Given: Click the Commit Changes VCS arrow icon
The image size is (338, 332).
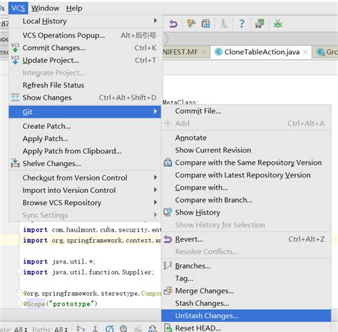Looking at the screenshot, I should point(15,48).
